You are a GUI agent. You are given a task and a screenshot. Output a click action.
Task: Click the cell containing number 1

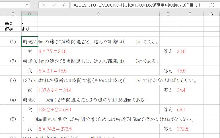coord(30,24)
